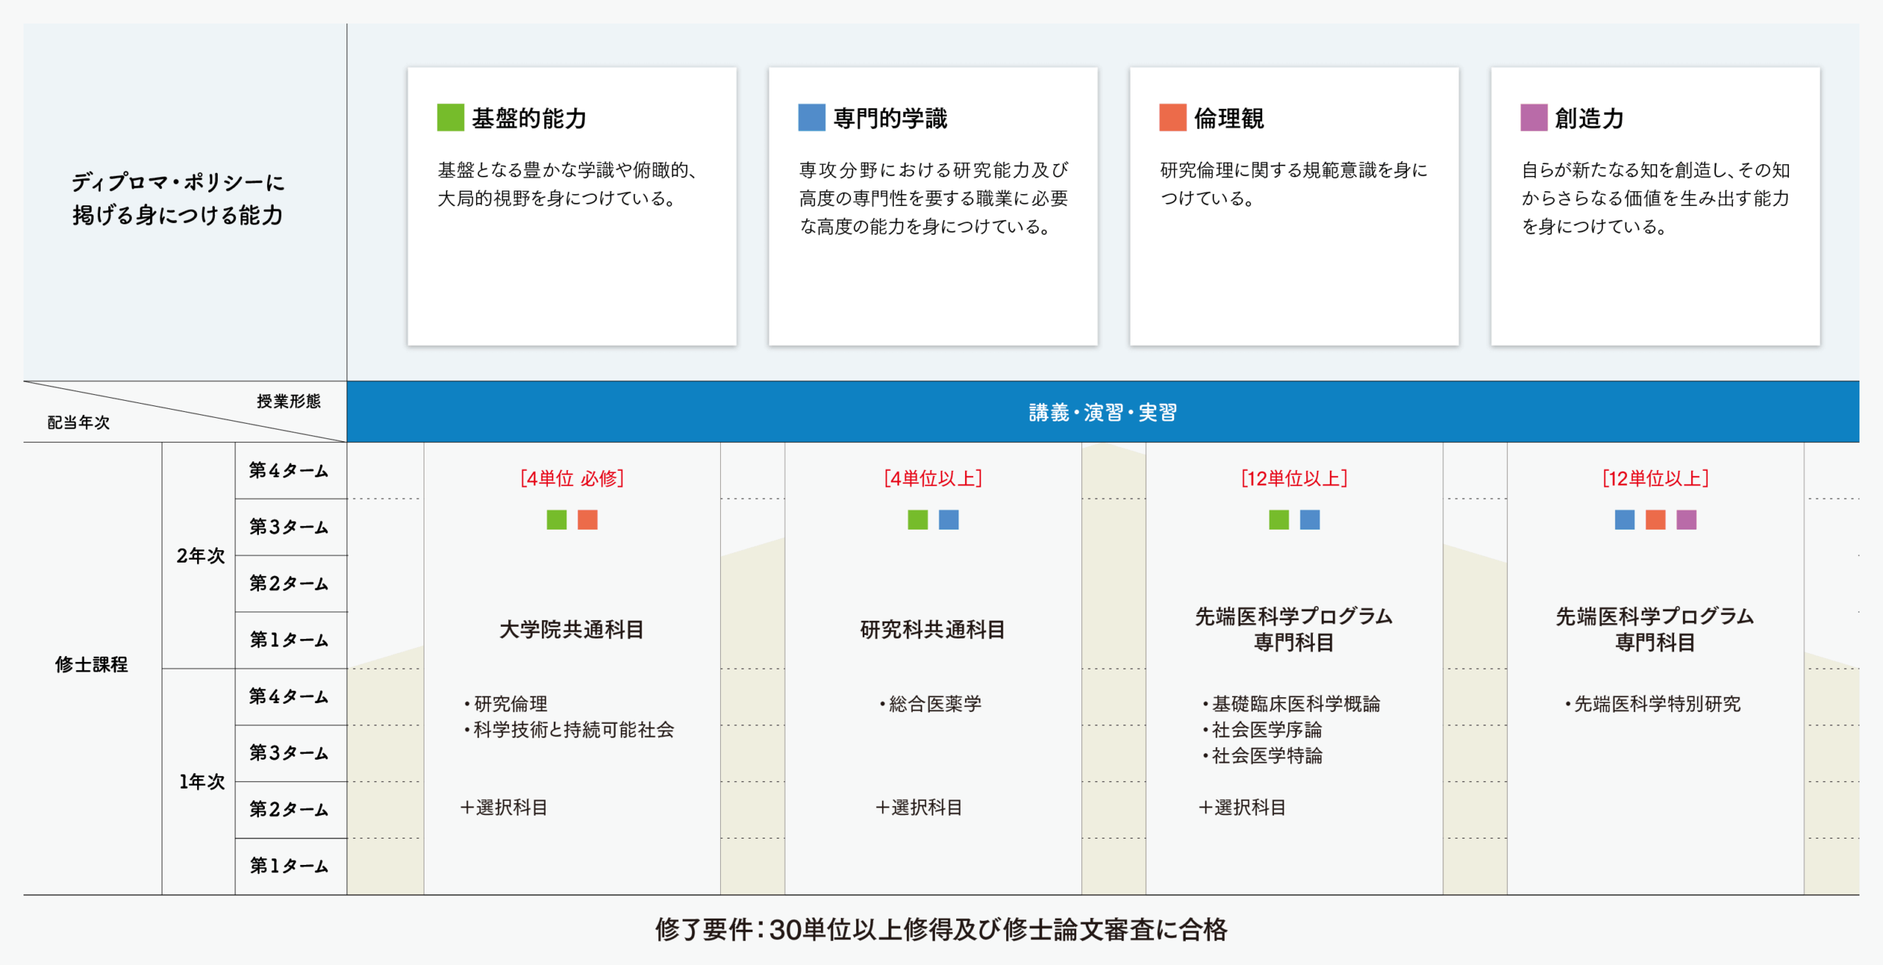The width and height of the screenshot is (1883, 965).
Task: Select the 講義・演習・実習 blue header bar
Action: pyautogui.click(x=1102, y=412)
